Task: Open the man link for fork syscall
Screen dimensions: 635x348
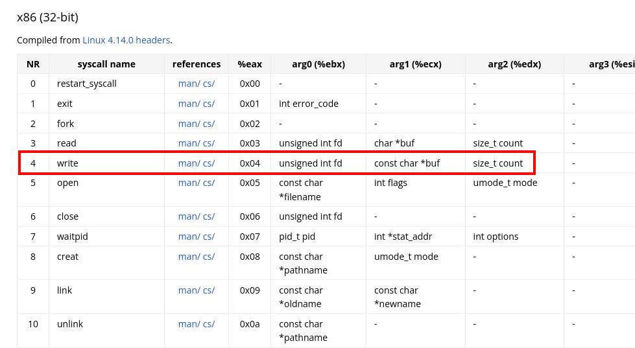Action: click(189, 124)
